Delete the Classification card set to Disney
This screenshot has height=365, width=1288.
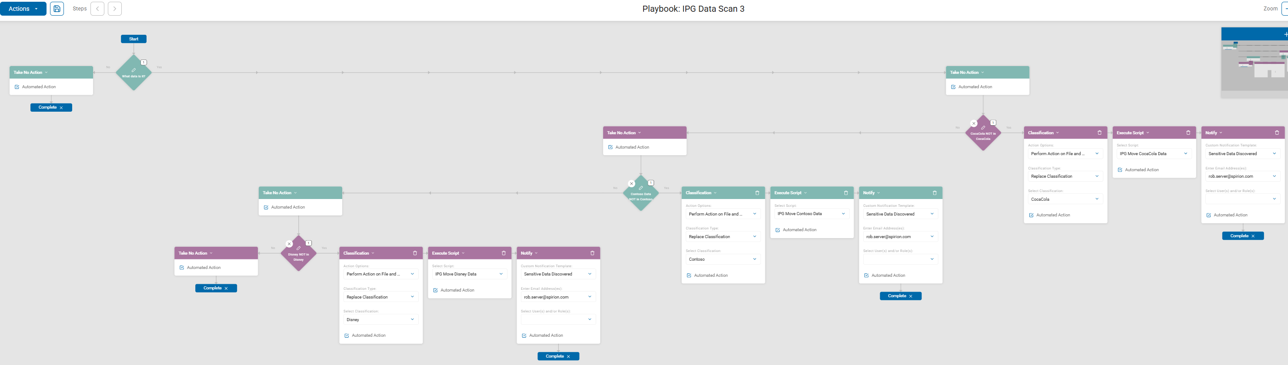tap(415, 253)
